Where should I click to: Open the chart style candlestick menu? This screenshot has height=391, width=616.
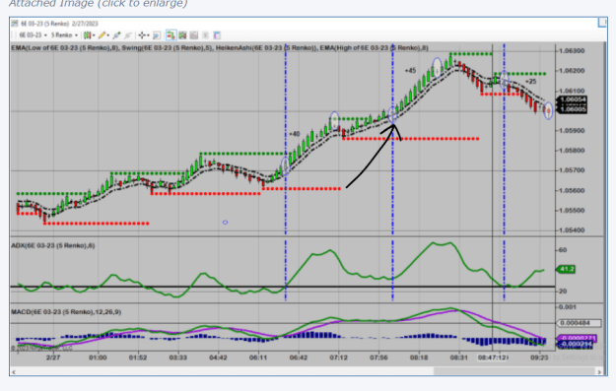pyautogui.click(x=89, y=35)
